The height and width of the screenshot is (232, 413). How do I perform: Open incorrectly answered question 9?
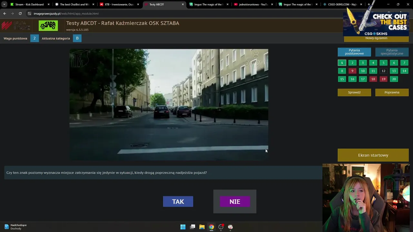pyautogui.click(x=352, y=71)
